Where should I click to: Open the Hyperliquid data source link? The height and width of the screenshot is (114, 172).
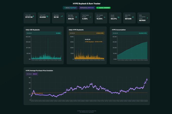[x=73, y=8]
